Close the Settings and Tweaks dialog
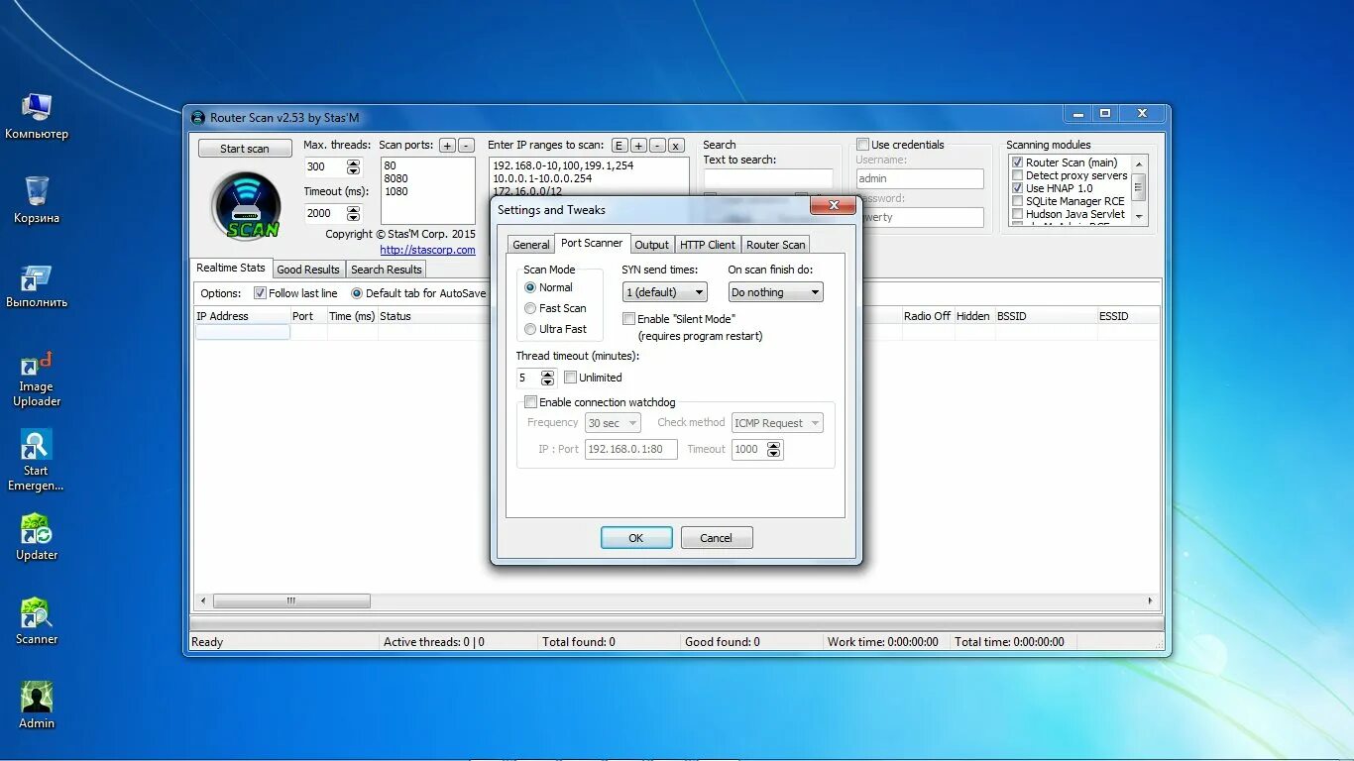Screen dimensions: 1354x761 833,205
